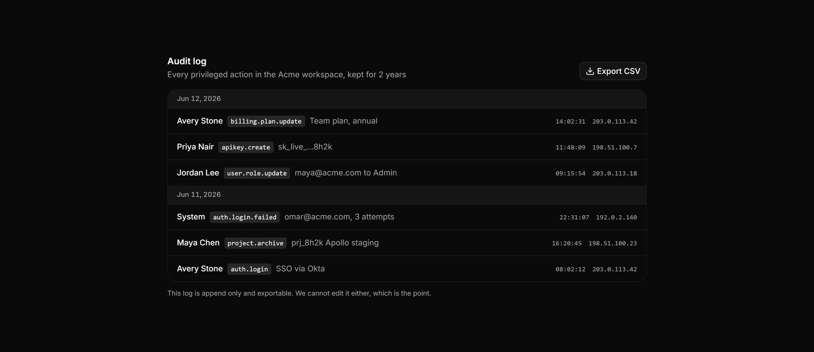814x352 pixels.
Task: Click the sk_live_...8h2k key detail
Action: coord(305,147)
